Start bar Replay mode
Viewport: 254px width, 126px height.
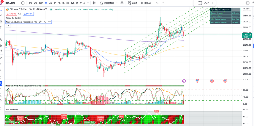(146, 3)
